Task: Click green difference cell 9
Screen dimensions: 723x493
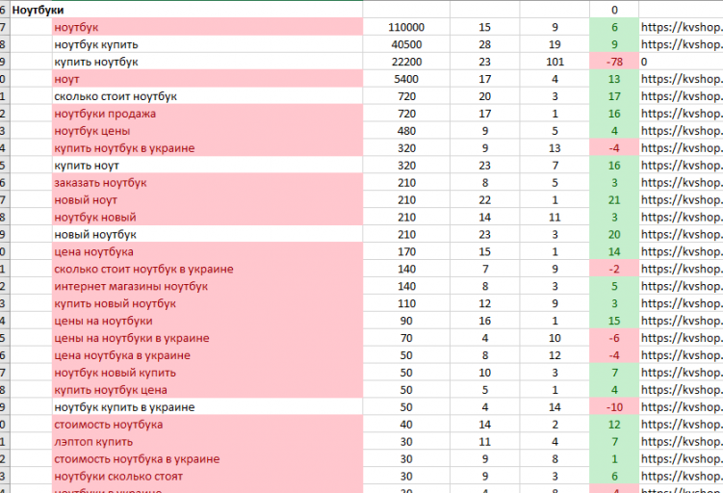Action: coord(614,44)
